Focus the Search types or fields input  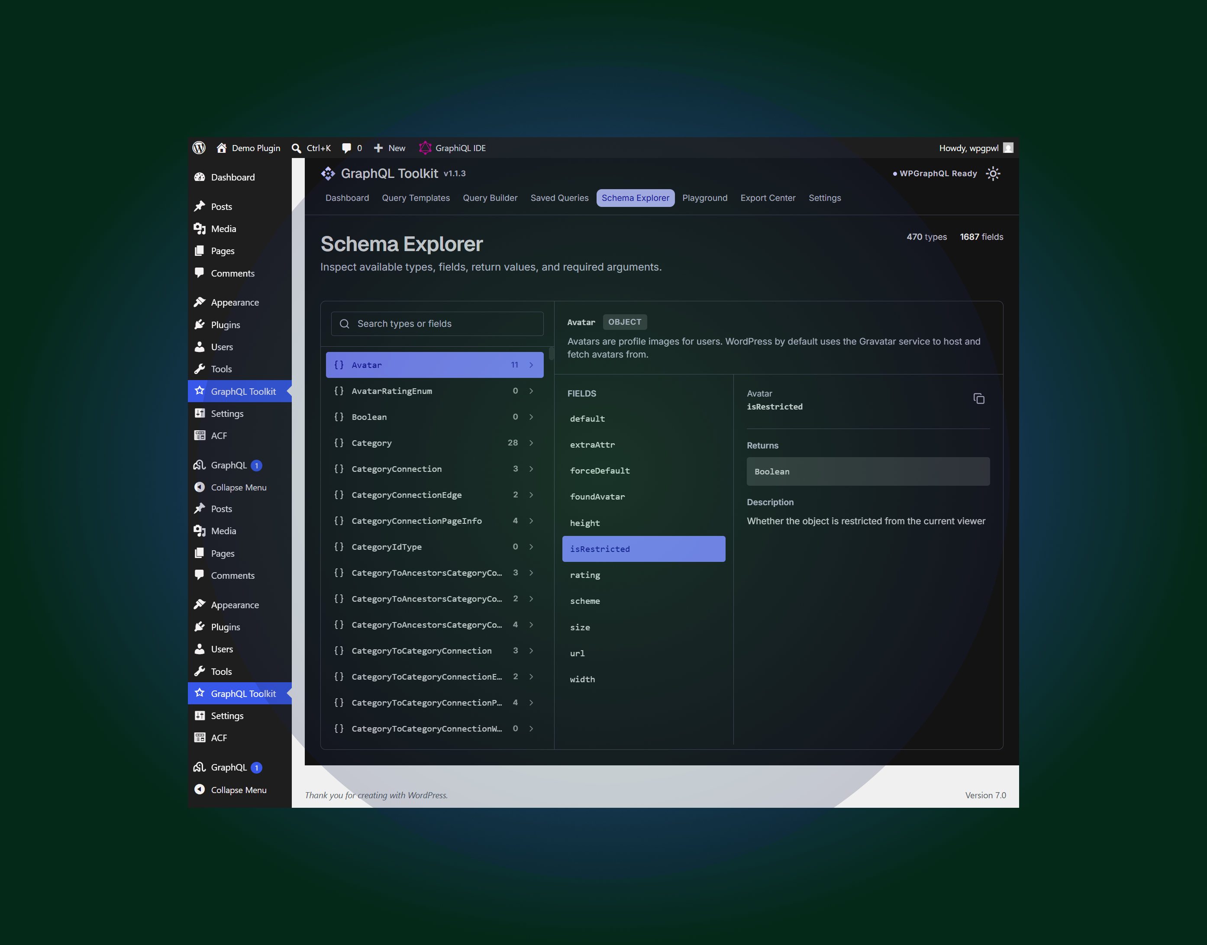pos(437,324)
